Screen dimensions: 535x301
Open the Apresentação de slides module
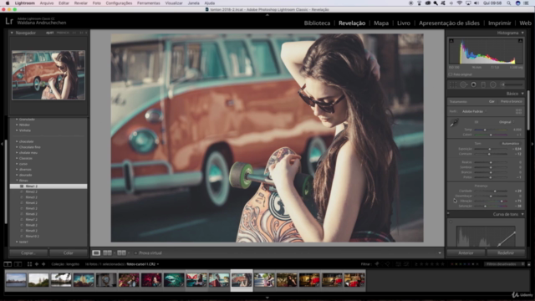[449, 23]
